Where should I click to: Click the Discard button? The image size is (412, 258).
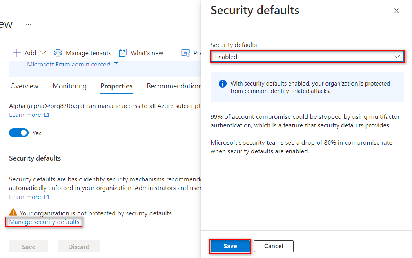pyautogui.click(x=79, y=247)
